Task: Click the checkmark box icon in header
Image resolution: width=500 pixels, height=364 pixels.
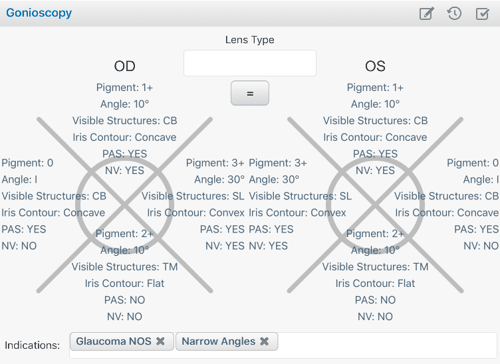Action: click(483, 13)
